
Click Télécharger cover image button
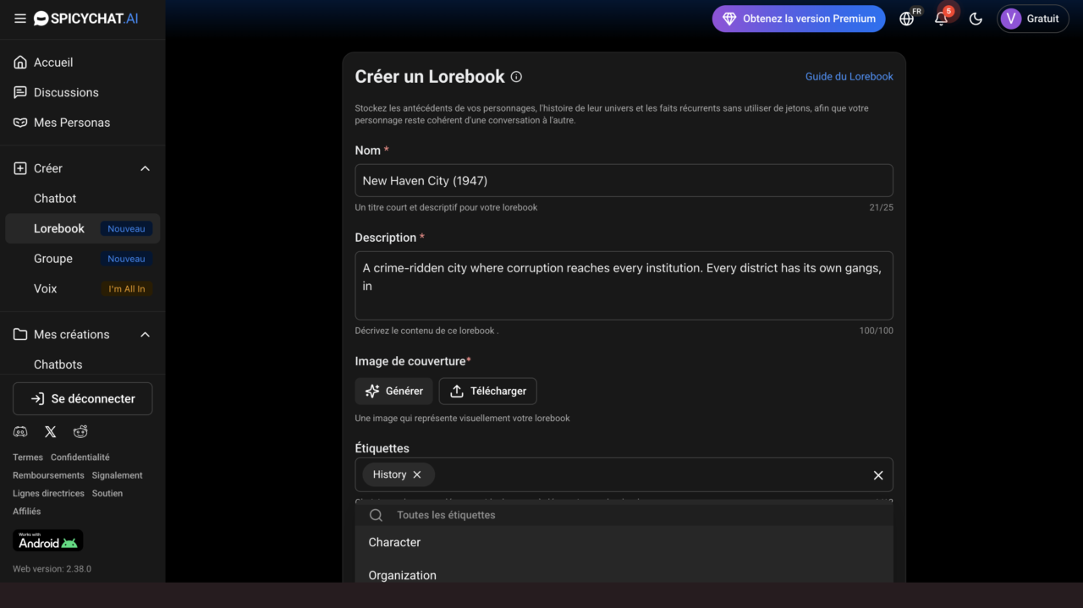(x=487, y=391)
